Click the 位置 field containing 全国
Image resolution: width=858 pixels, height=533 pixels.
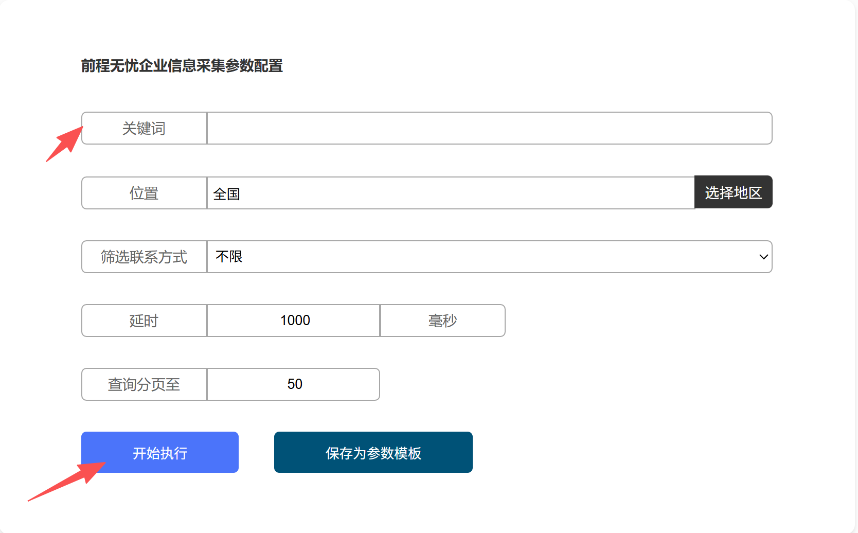(x=451, y=193)
